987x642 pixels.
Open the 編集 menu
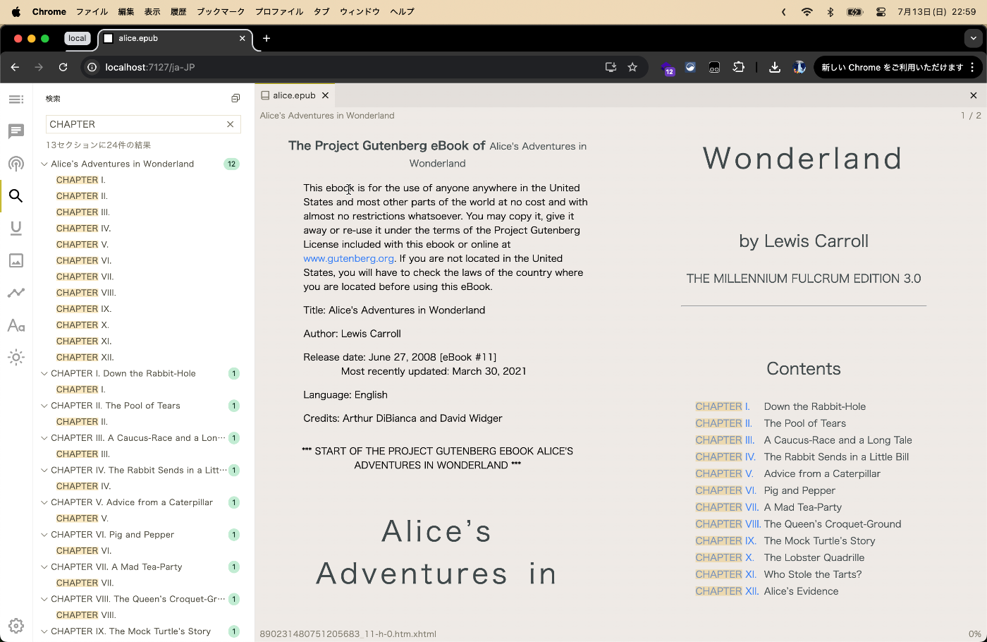126,12
